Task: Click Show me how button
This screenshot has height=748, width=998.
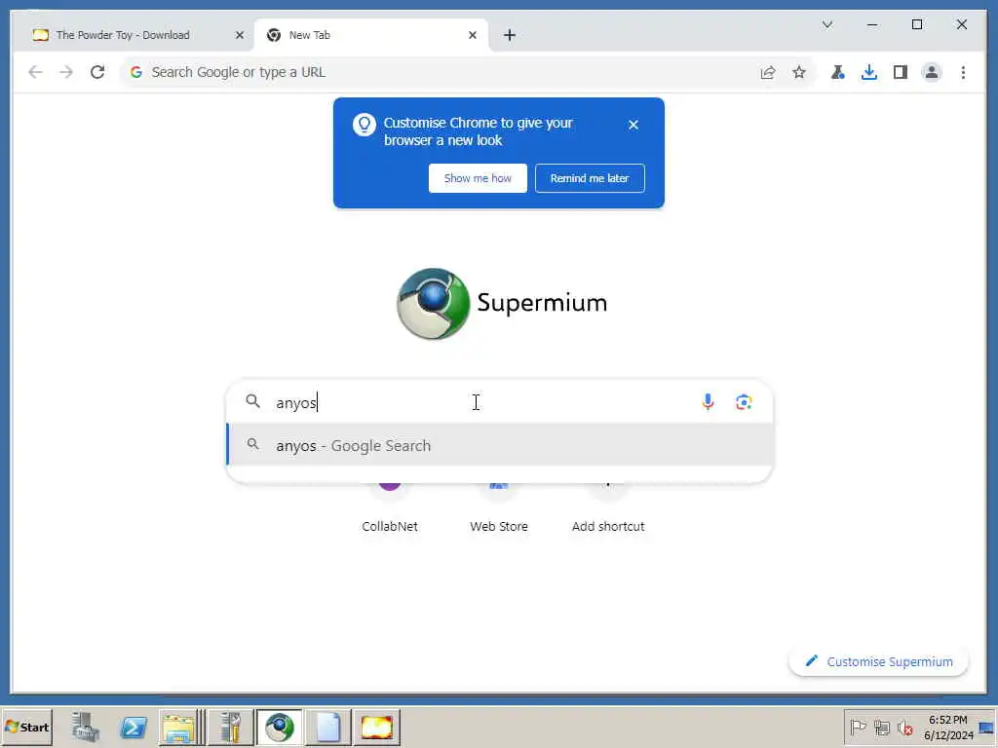Action: point(478,178)
